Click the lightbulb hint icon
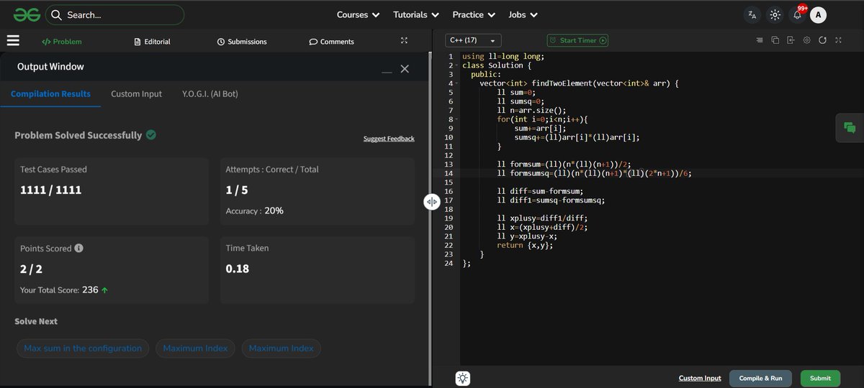 (x=462, y=378)
